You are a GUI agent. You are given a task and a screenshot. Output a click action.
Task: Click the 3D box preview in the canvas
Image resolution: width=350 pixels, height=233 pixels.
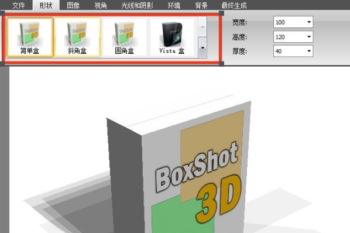tap(179, 164)
